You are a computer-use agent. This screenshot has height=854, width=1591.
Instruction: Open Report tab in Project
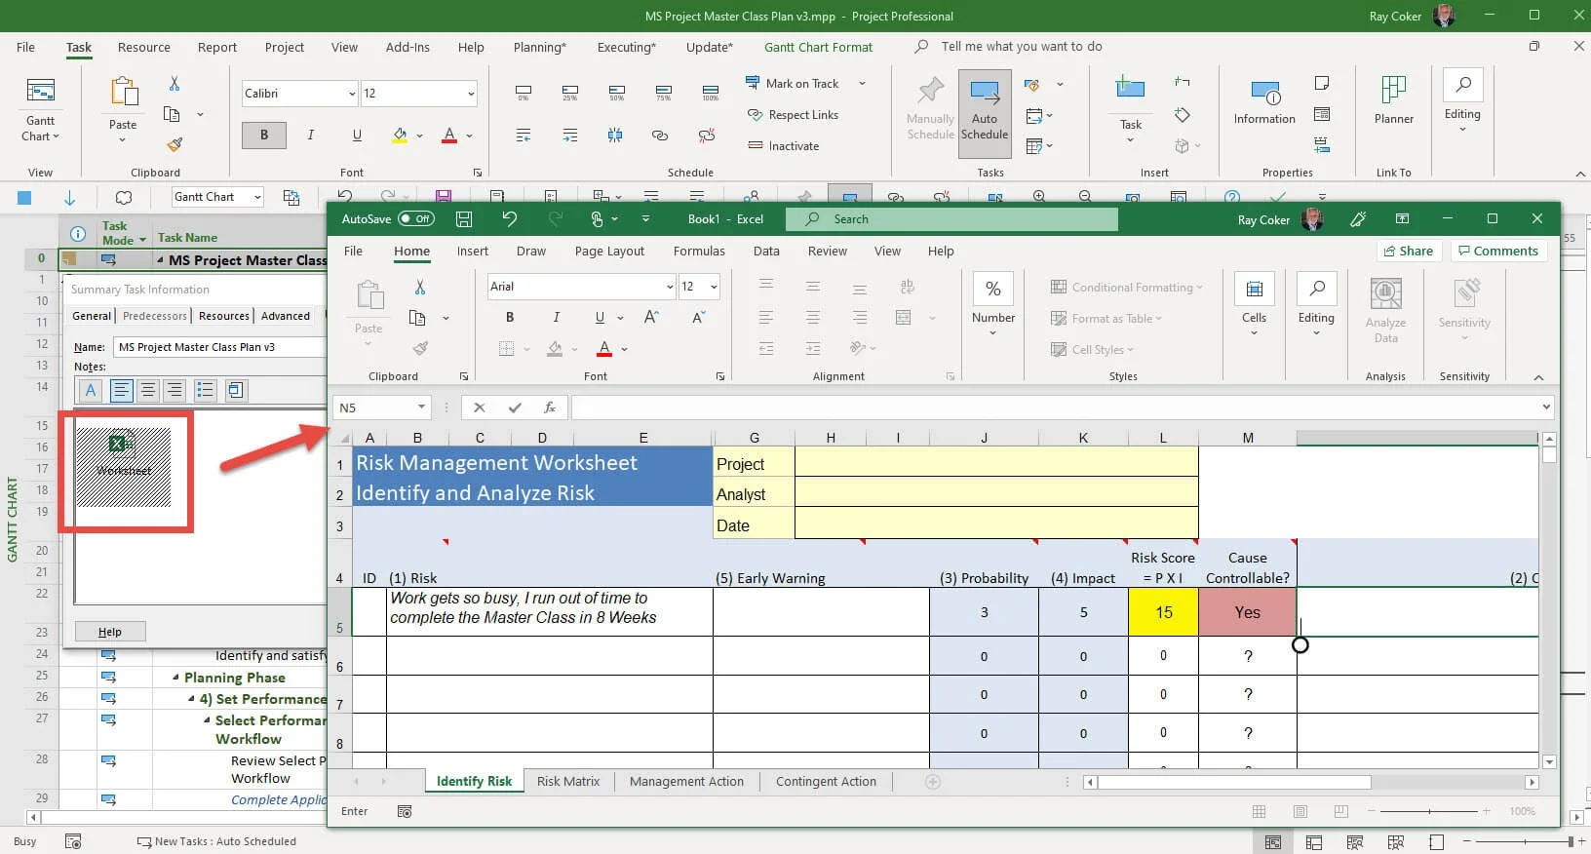[x=217, y=47]
